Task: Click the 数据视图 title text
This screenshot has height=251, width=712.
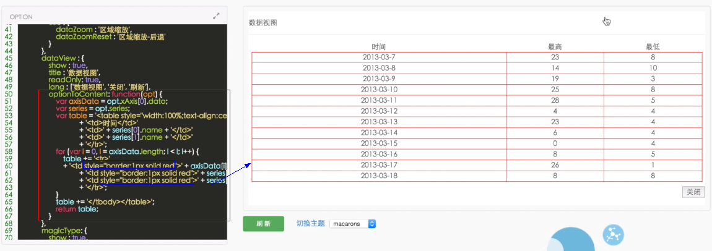Action: pos(263,23)
